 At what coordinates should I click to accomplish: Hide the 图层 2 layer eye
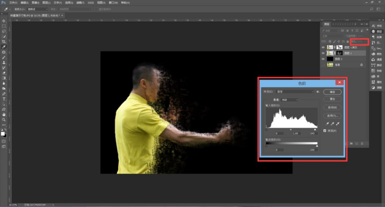click(x=323, y=59)
